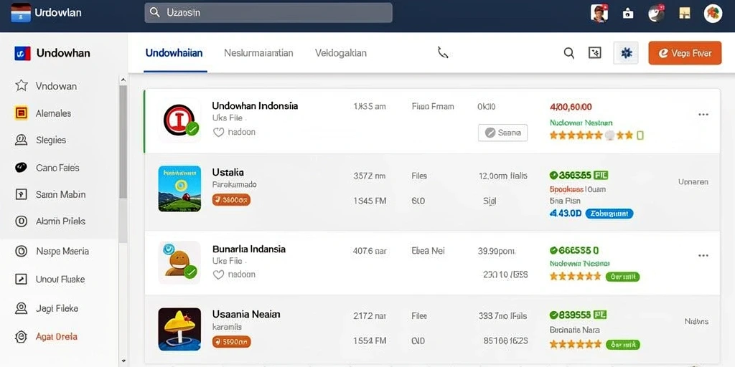Open the colorful profile avatar at top right

713,14
